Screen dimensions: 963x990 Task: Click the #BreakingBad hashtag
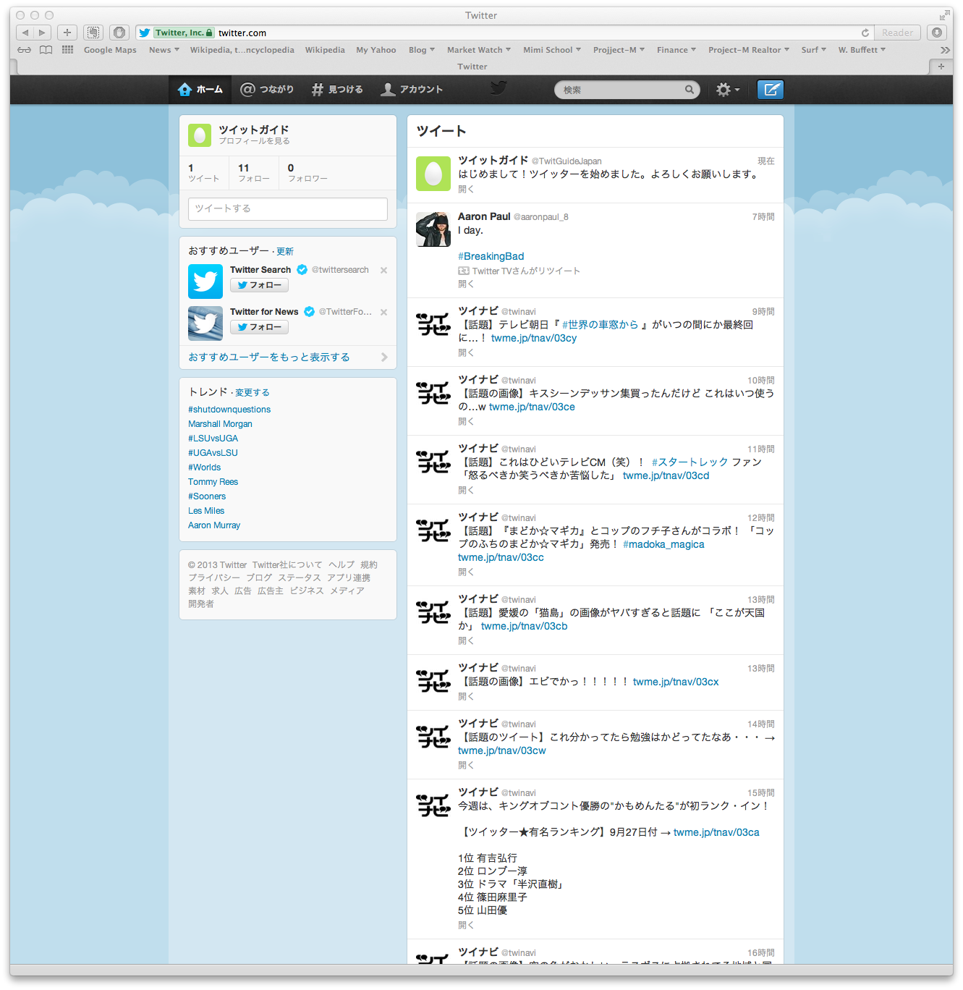[491, 256]
